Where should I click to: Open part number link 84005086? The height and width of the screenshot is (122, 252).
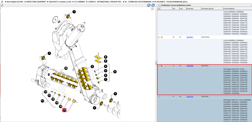(x=190, y=66)
